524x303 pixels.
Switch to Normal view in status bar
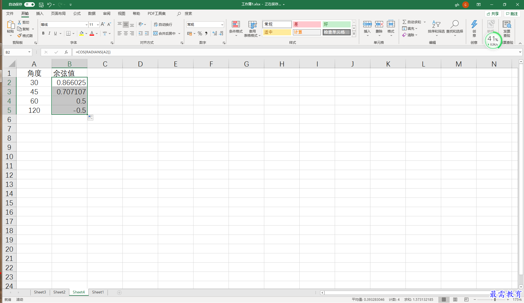[x=444, y=300]
